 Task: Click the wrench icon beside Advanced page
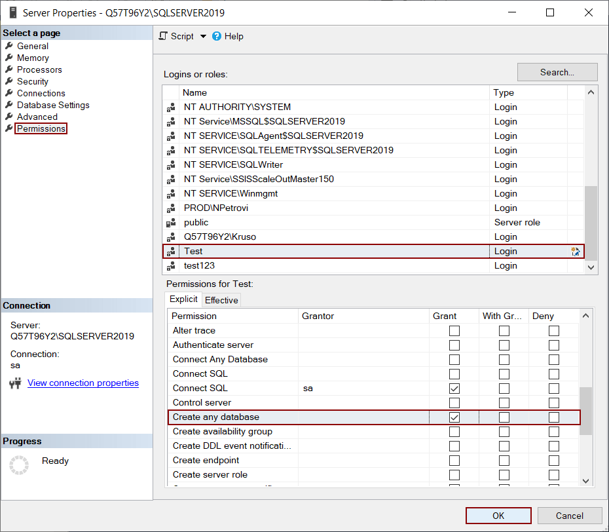click(10, 117)
